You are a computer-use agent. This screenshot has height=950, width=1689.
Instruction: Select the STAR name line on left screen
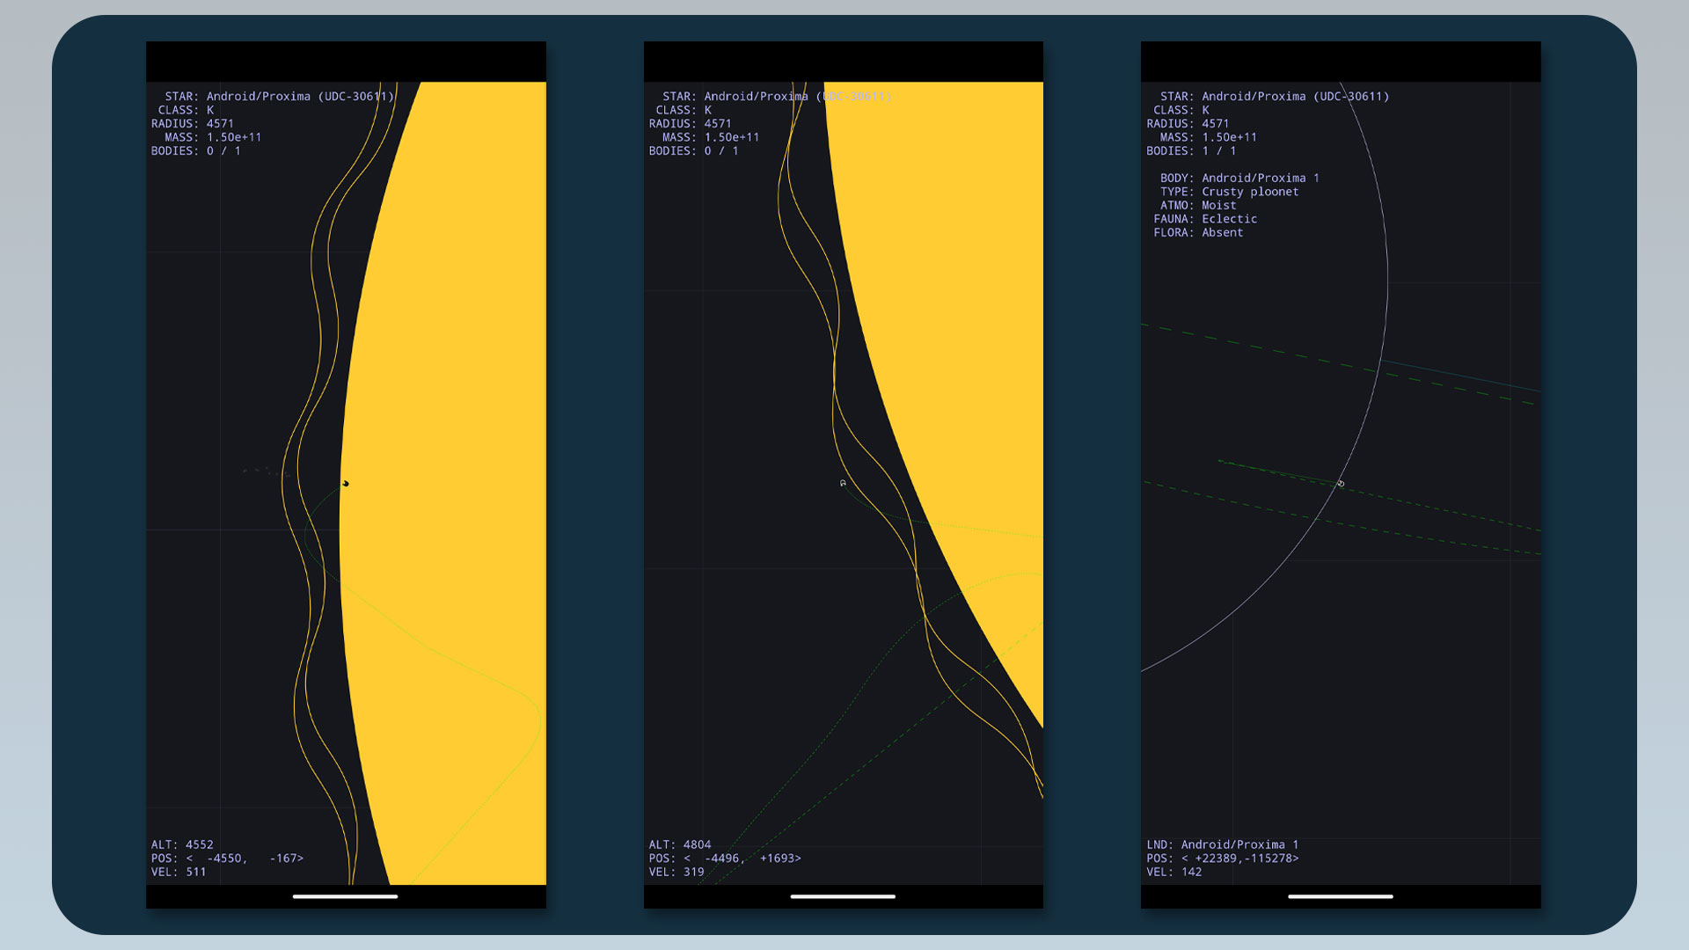[x=280, y=97]
